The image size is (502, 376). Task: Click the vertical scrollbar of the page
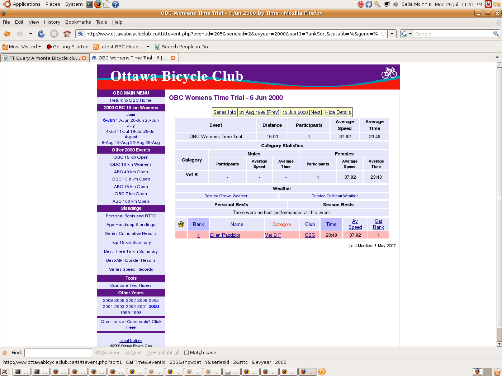499,197
